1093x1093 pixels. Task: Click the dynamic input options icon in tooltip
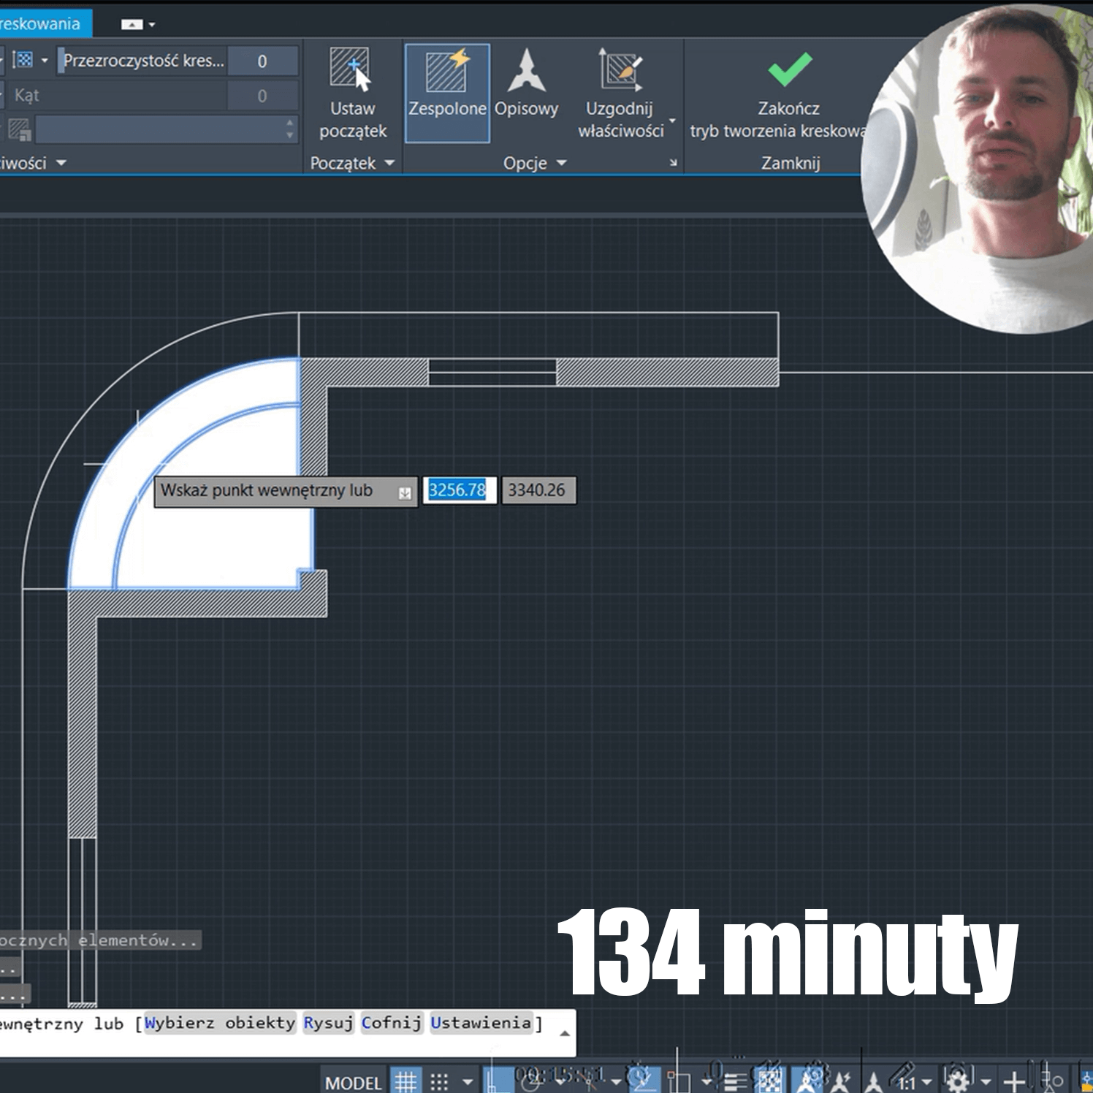[405, 493]
